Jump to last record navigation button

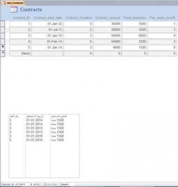tap(35, 184)
